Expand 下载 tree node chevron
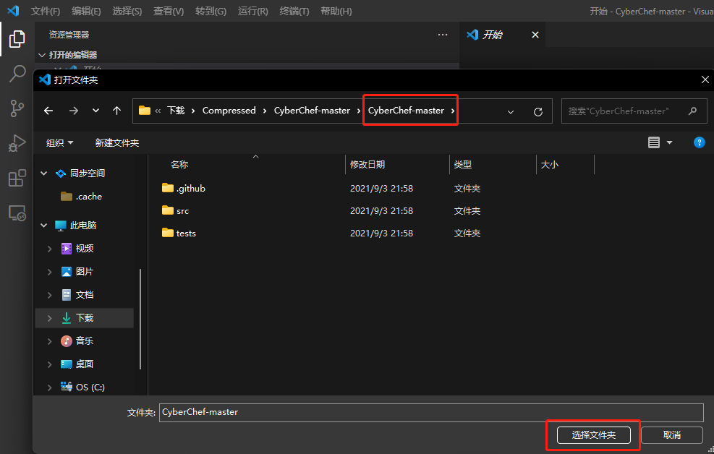Image resolution: width=714 pixels, height=454 pixels. pos(50,318)
